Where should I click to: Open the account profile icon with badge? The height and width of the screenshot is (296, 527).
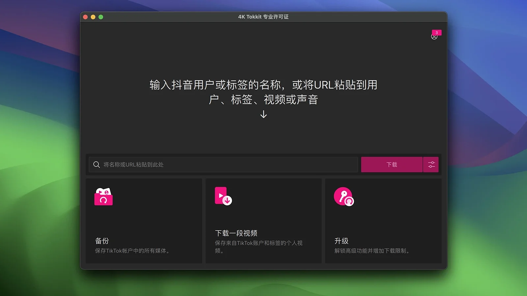[435, 35]
